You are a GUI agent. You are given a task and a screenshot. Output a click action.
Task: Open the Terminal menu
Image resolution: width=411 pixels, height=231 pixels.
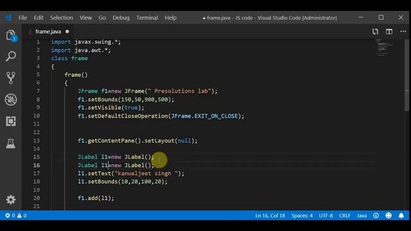click(147, 17)
